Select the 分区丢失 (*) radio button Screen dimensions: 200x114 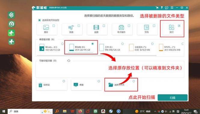(152, 44)
